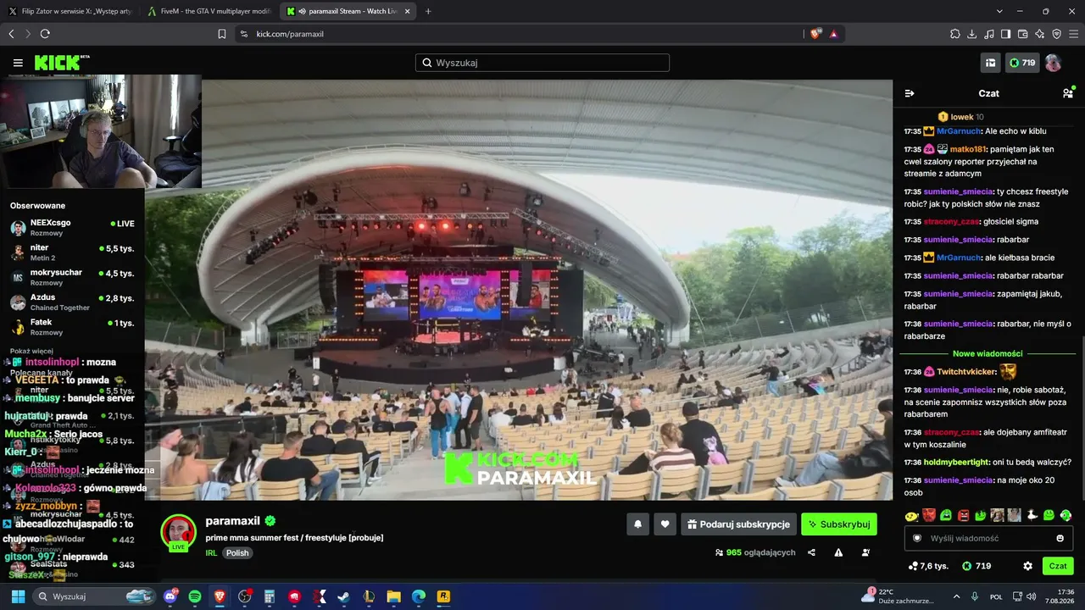Collapse the chat panel with the arrow icon
This screenshot has width=1085, height=610.
910,93
